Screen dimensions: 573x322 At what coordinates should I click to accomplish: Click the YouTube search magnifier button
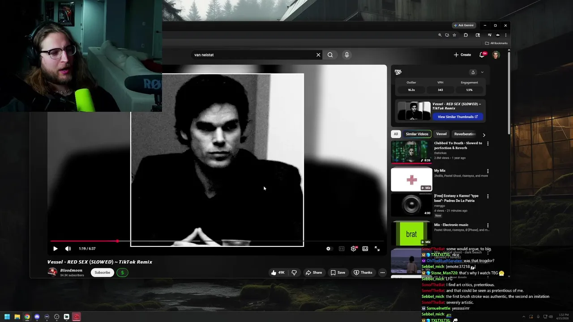(330, 55)
